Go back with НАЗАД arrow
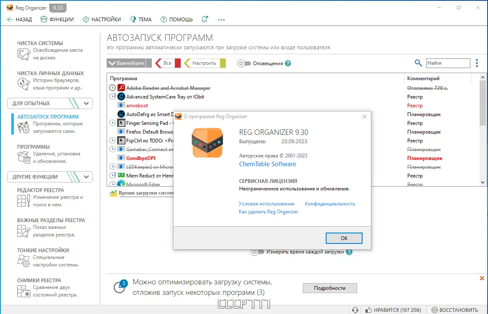This screenshot has height=314, width=488. [19, 19]
